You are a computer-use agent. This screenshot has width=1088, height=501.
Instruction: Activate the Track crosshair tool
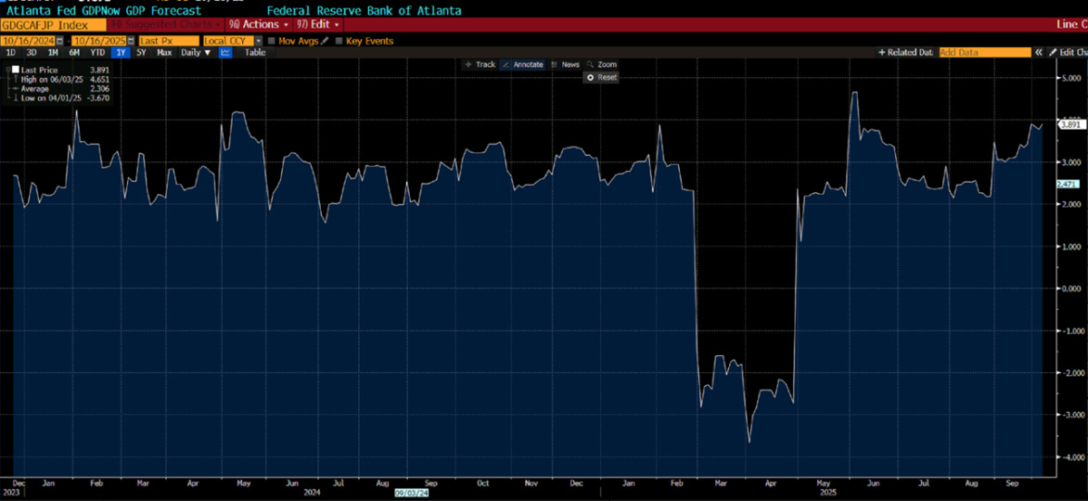[x=480, y=65]
